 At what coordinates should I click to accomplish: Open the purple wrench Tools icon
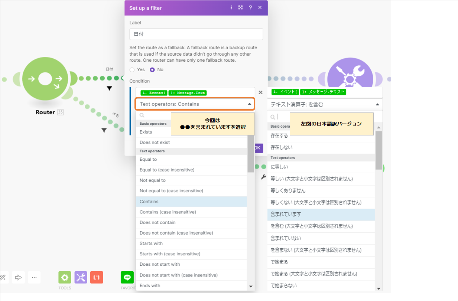click(x=81, y=277)
